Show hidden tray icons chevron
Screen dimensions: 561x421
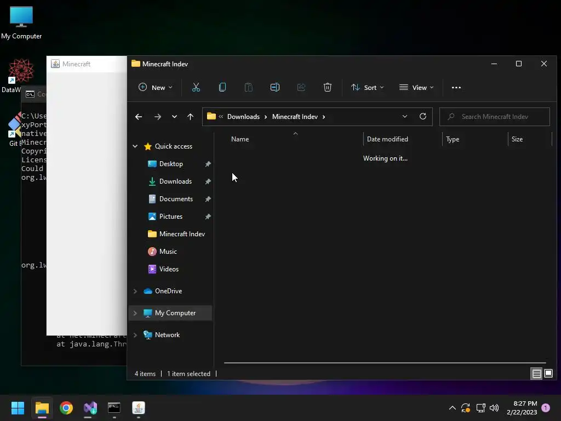(x=452, y=408)
